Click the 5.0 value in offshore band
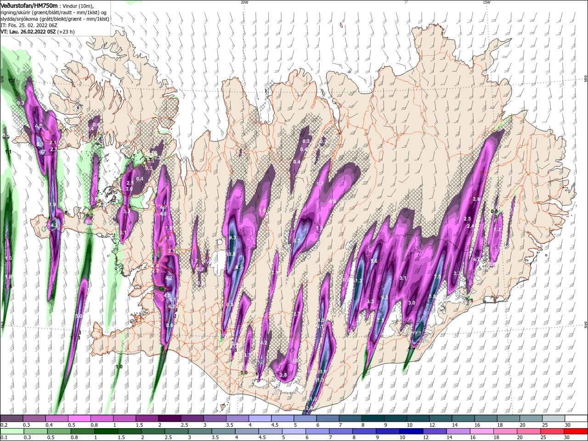Image resolution: width=588 pixels, height=441 pixels. [79, 316]
